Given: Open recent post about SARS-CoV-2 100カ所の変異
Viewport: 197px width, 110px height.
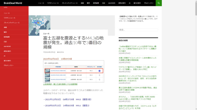Looking at the screenshot, I should pyautogui.click(x=137, y=98).
